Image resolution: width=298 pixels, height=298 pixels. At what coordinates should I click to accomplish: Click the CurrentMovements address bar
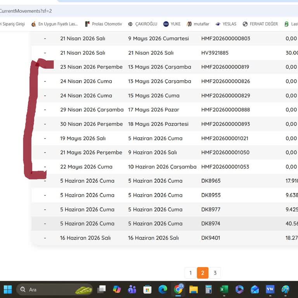pos(149,11)
